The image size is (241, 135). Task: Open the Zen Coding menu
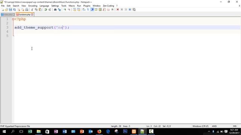[x=108, y=6]
